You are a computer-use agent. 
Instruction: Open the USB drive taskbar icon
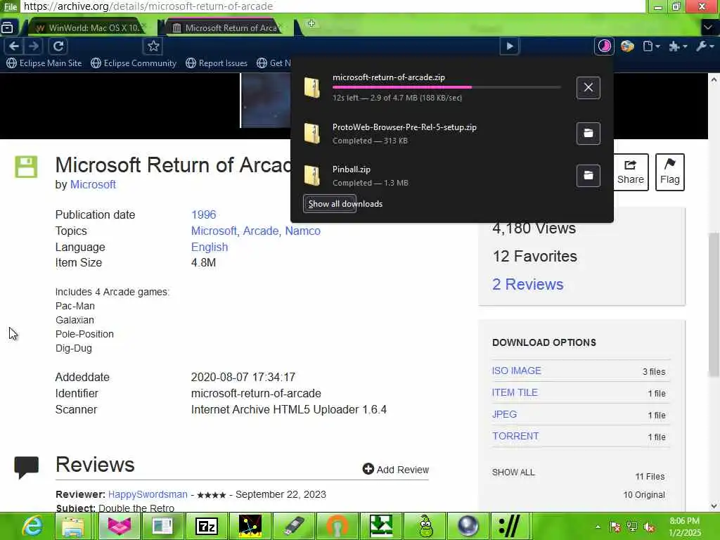pyautogui.click(x=294, y=526)
